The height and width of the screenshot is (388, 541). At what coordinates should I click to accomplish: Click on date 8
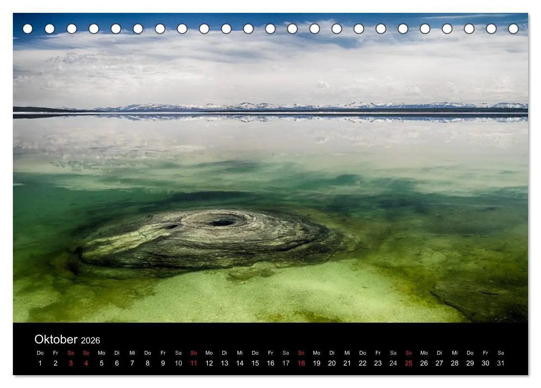(x=148, y=363)
